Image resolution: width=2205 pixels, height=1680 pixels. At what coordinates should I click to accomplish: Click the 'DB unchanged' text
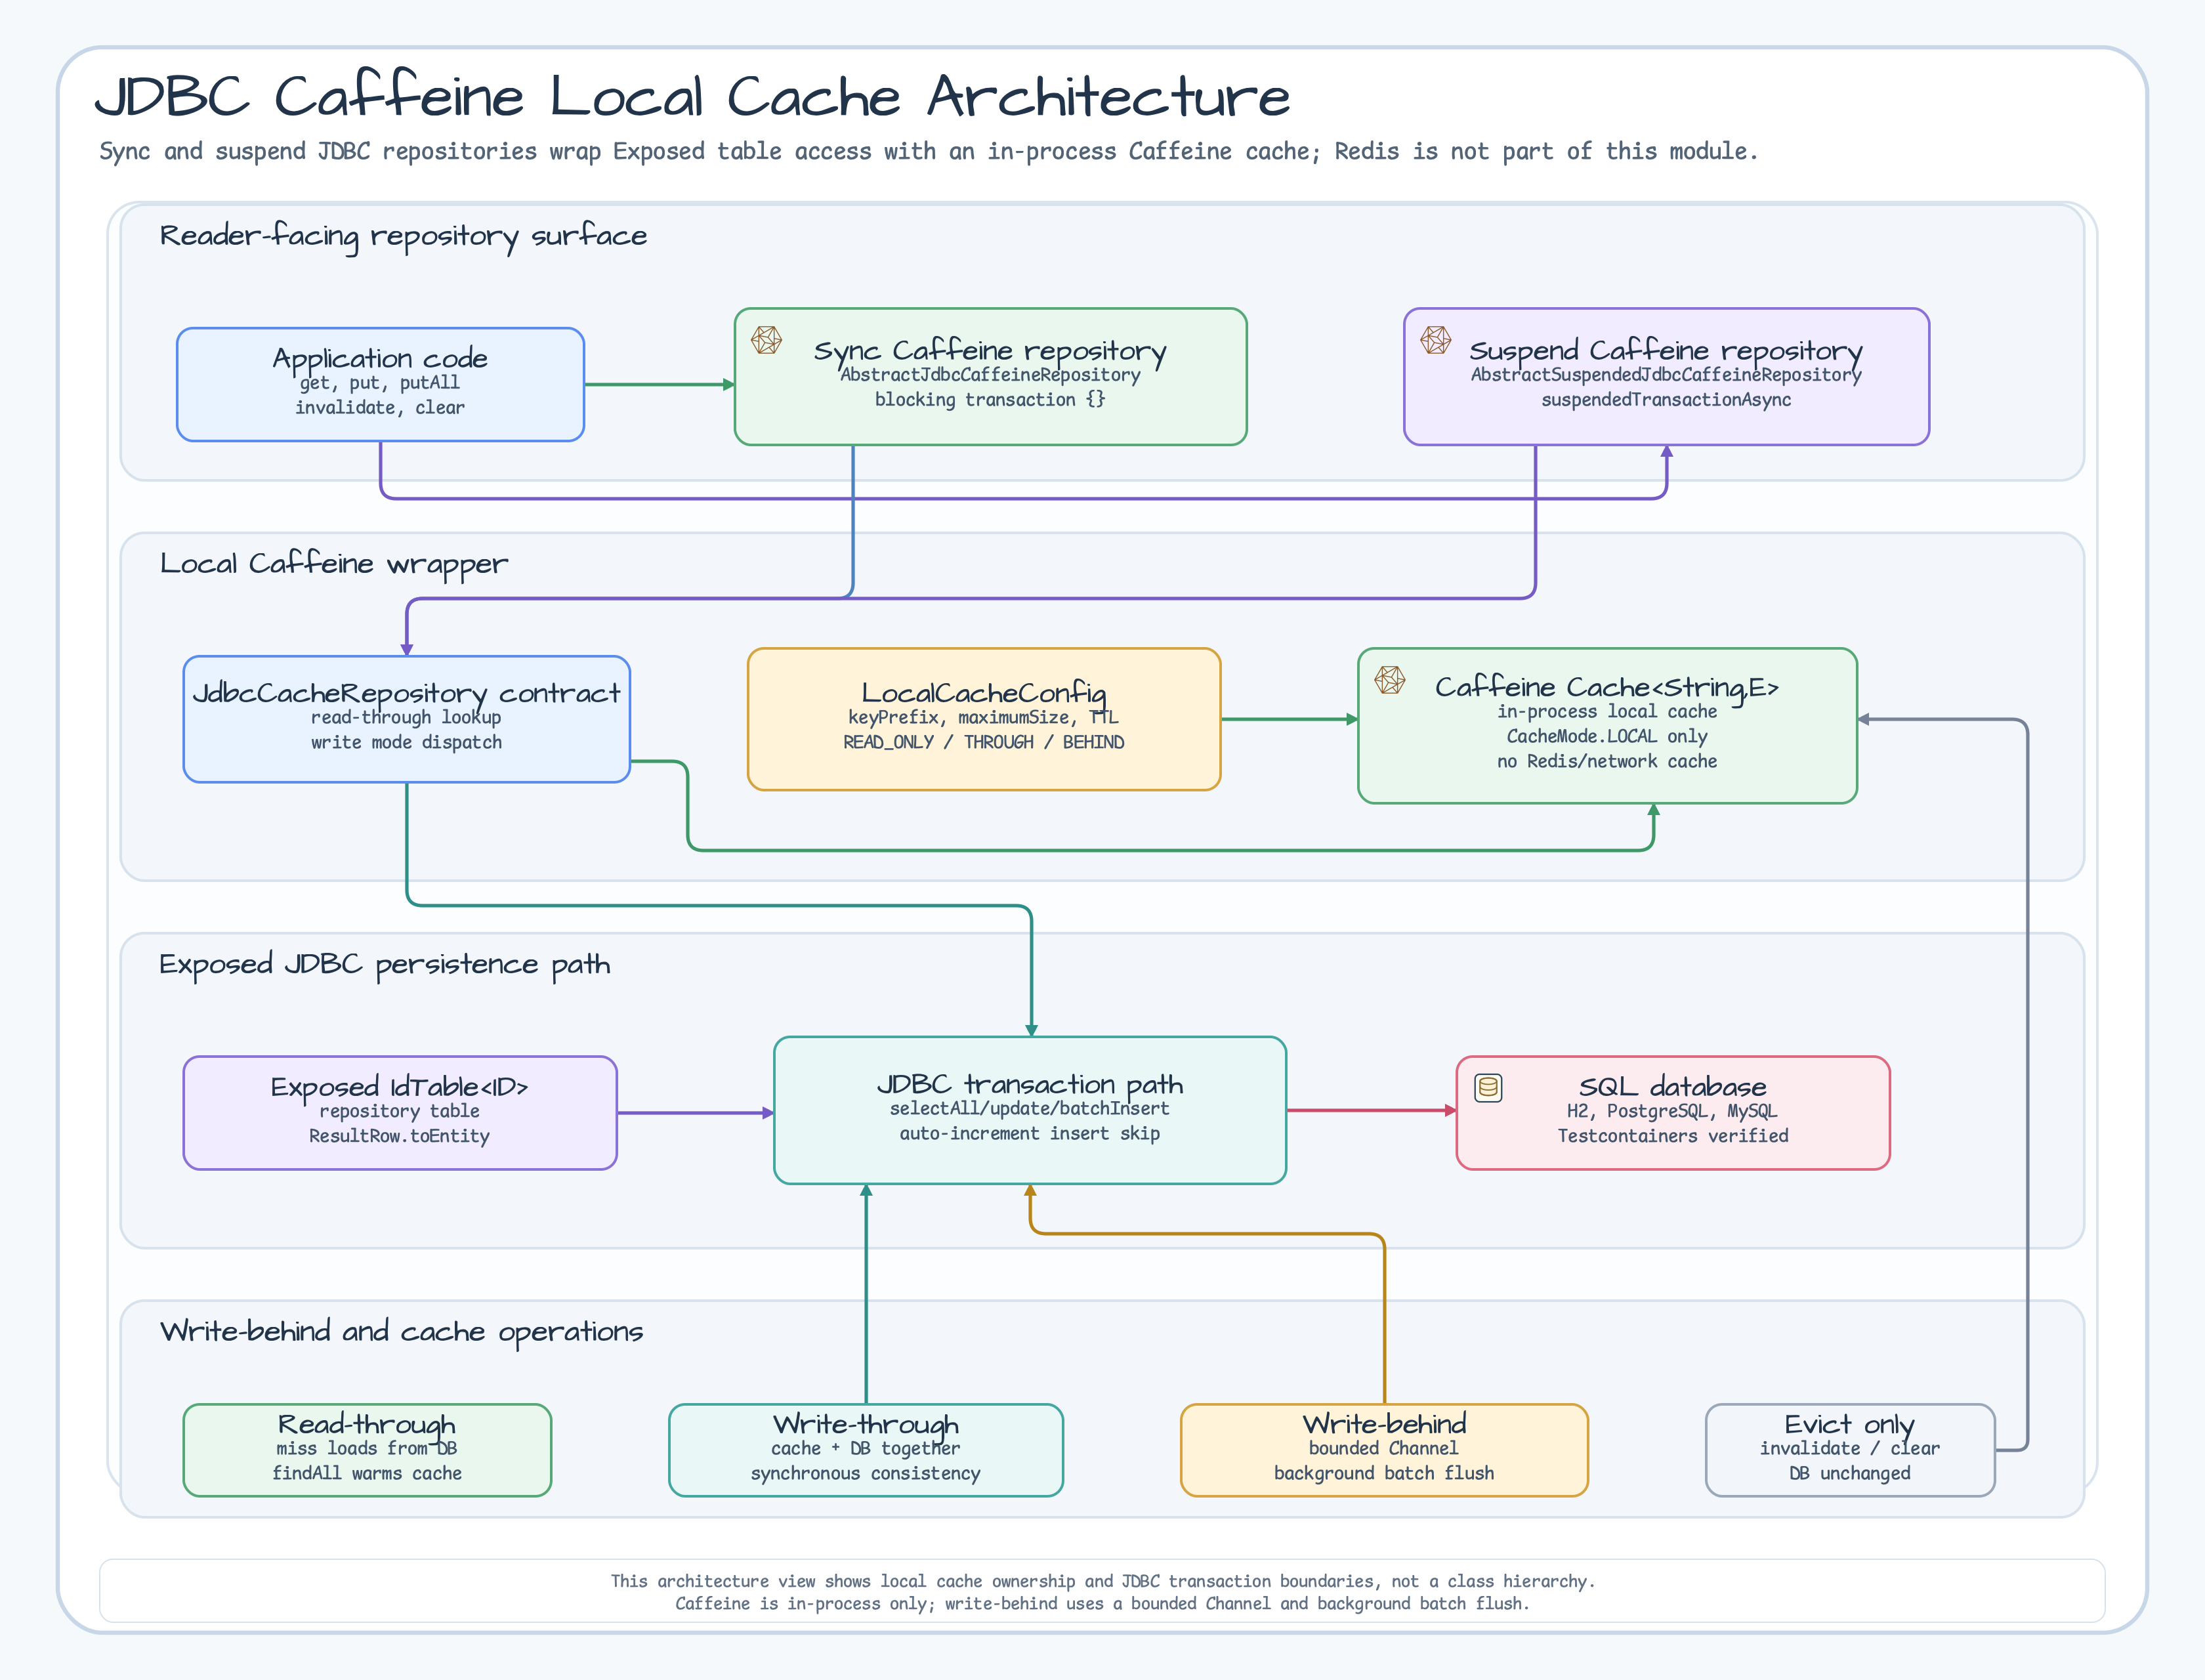1850,1474
